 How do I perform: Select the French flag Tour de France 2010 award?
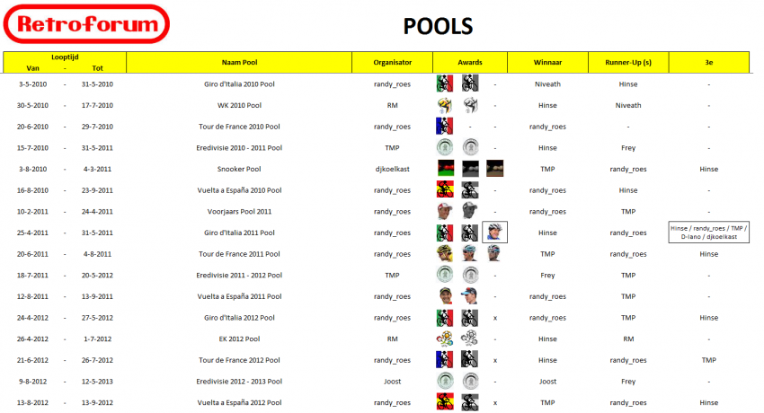(444, 127)
